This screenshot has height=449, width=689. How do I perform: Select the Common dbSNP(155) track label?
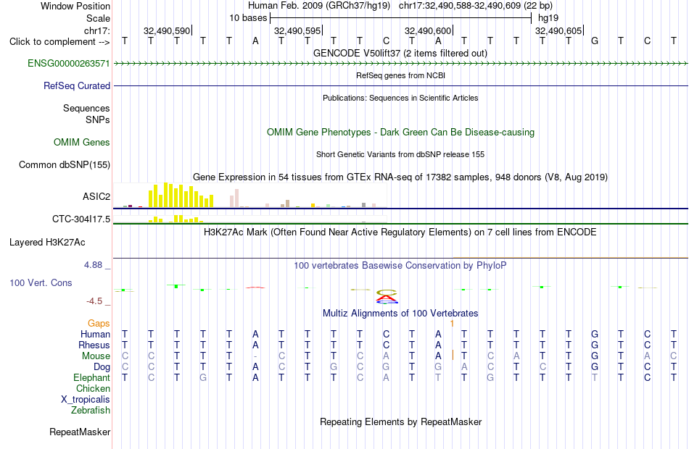[65, 164]
